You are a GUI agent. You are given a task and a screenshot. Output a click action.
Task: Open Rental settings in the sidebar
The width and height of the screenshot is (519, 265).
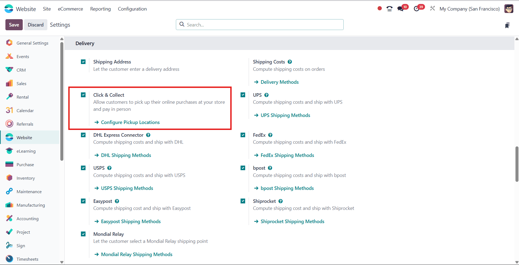click(x=30, y=97)
